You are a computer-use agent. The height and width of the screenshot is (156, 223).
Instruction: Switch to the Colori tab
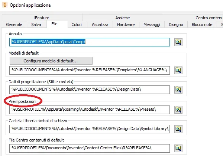pyautogui.click(x=77, y=25)
